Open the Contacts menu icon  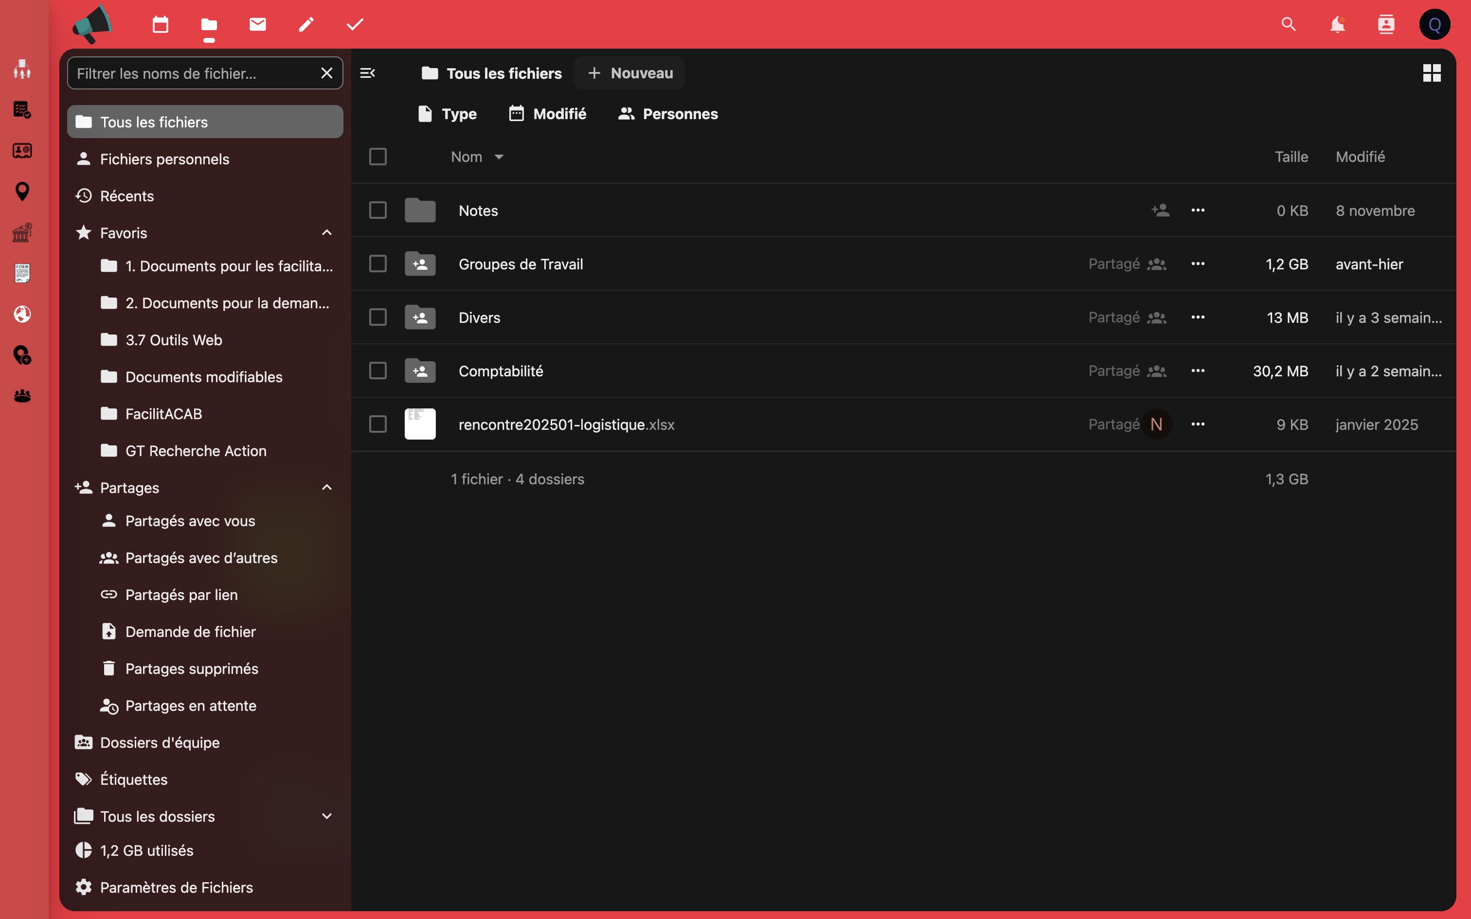pos(1385,25)
